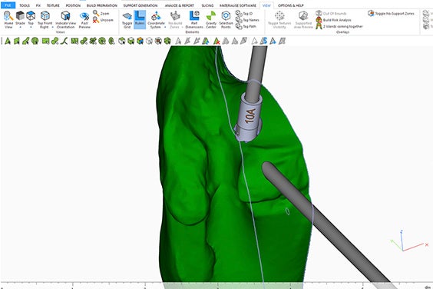Click the triangle with red X toolbar icon
Screen dimensions: 433x289
216,42
